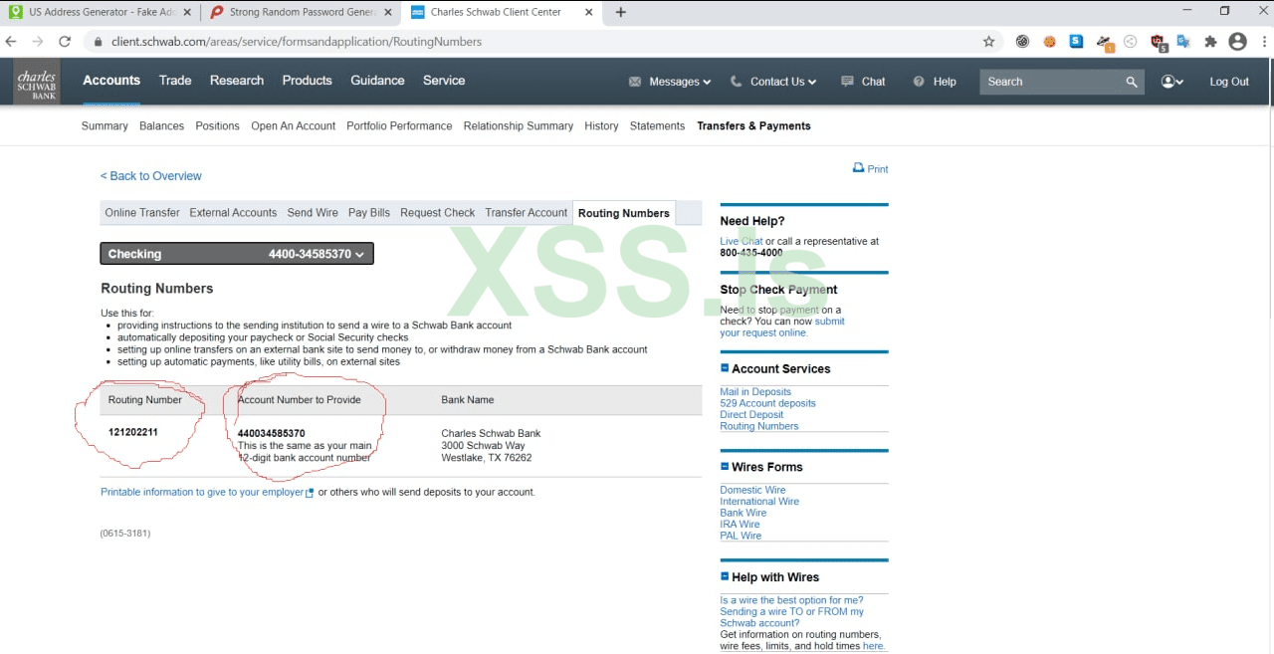Click the Help question mark icon
Viewport: 1274px width, 654px height.
[x=919, y=82]
